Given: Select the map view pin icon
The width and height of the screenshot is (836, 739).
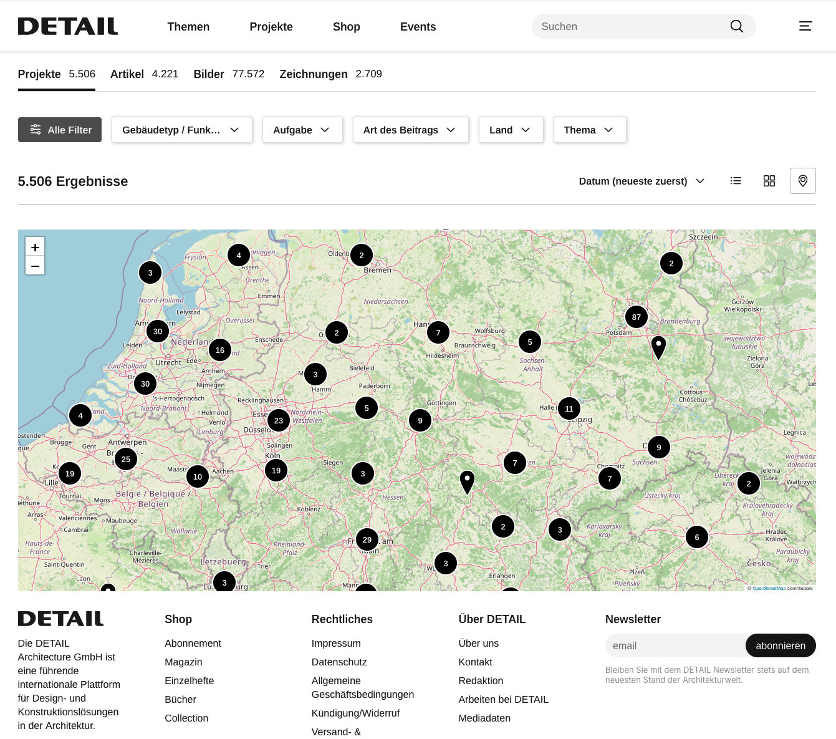Looking at the screenshot, I should tap(803, 181).
